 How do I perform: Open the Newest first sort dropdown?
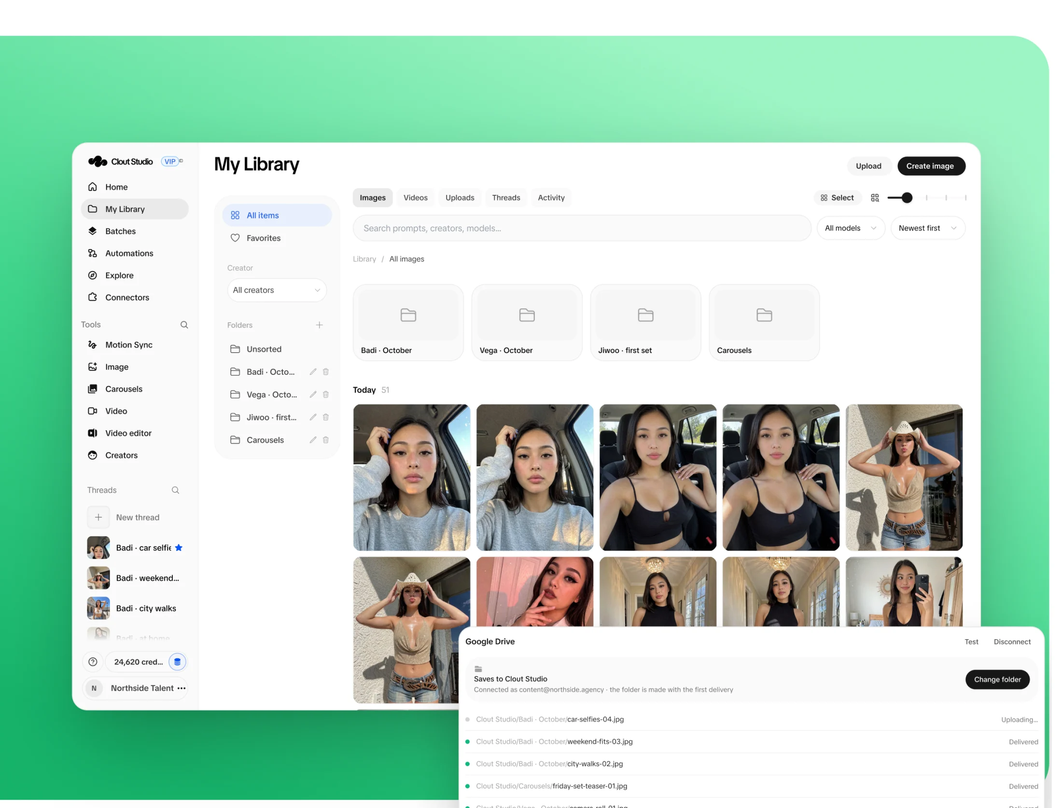point(928,229)
